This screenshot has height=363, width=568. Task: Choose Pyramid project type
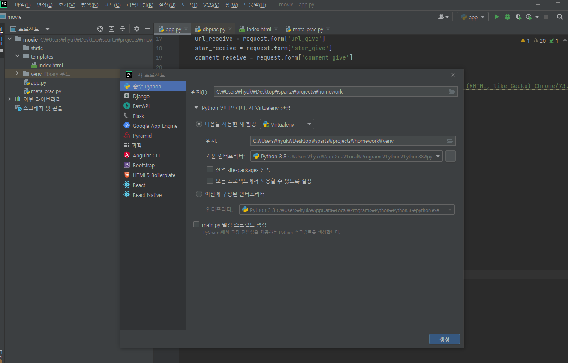[x=153, y=136]
